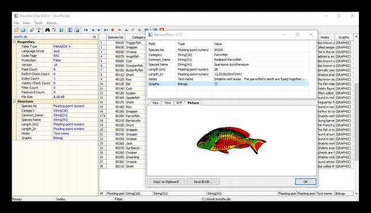Switch to the RTF tab
This screenshot has width=371, height=213.
point(179,103)
